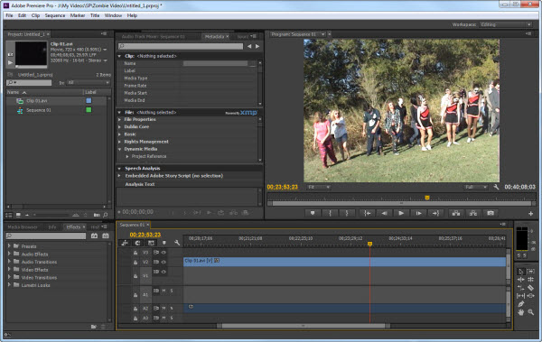
Task: Export frame with camera icon
Action: coord(491,213)
